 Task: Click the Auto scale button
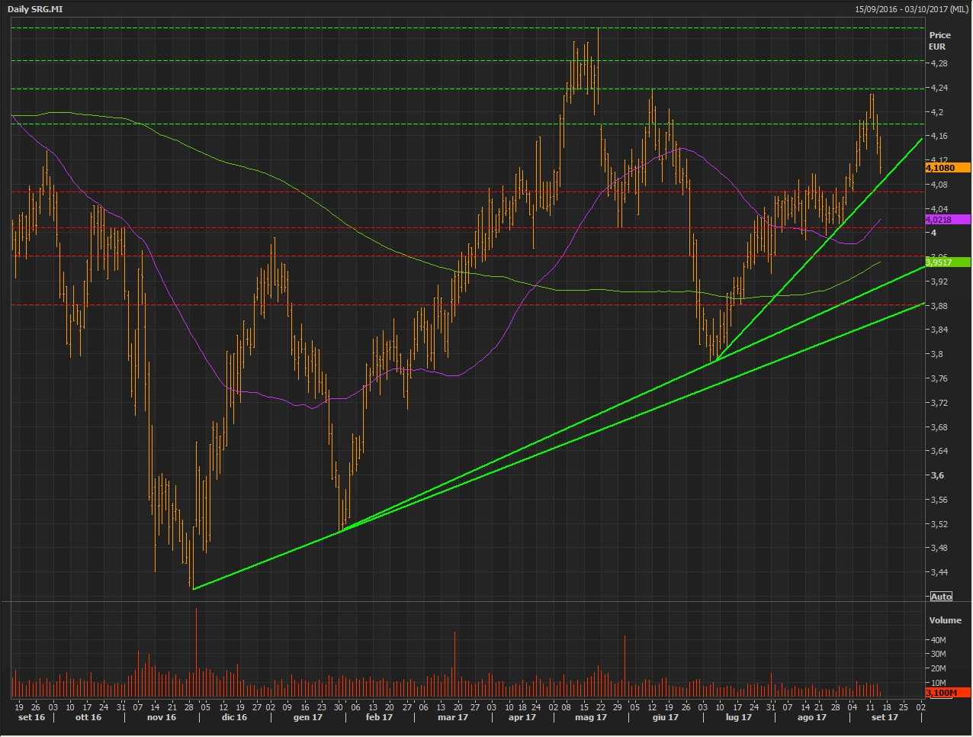(941, 597)
